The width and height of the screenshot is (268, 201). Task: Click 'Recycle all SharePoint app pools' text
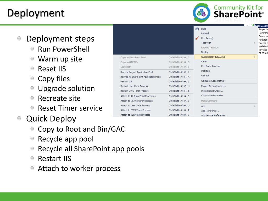tap(91, 149)
